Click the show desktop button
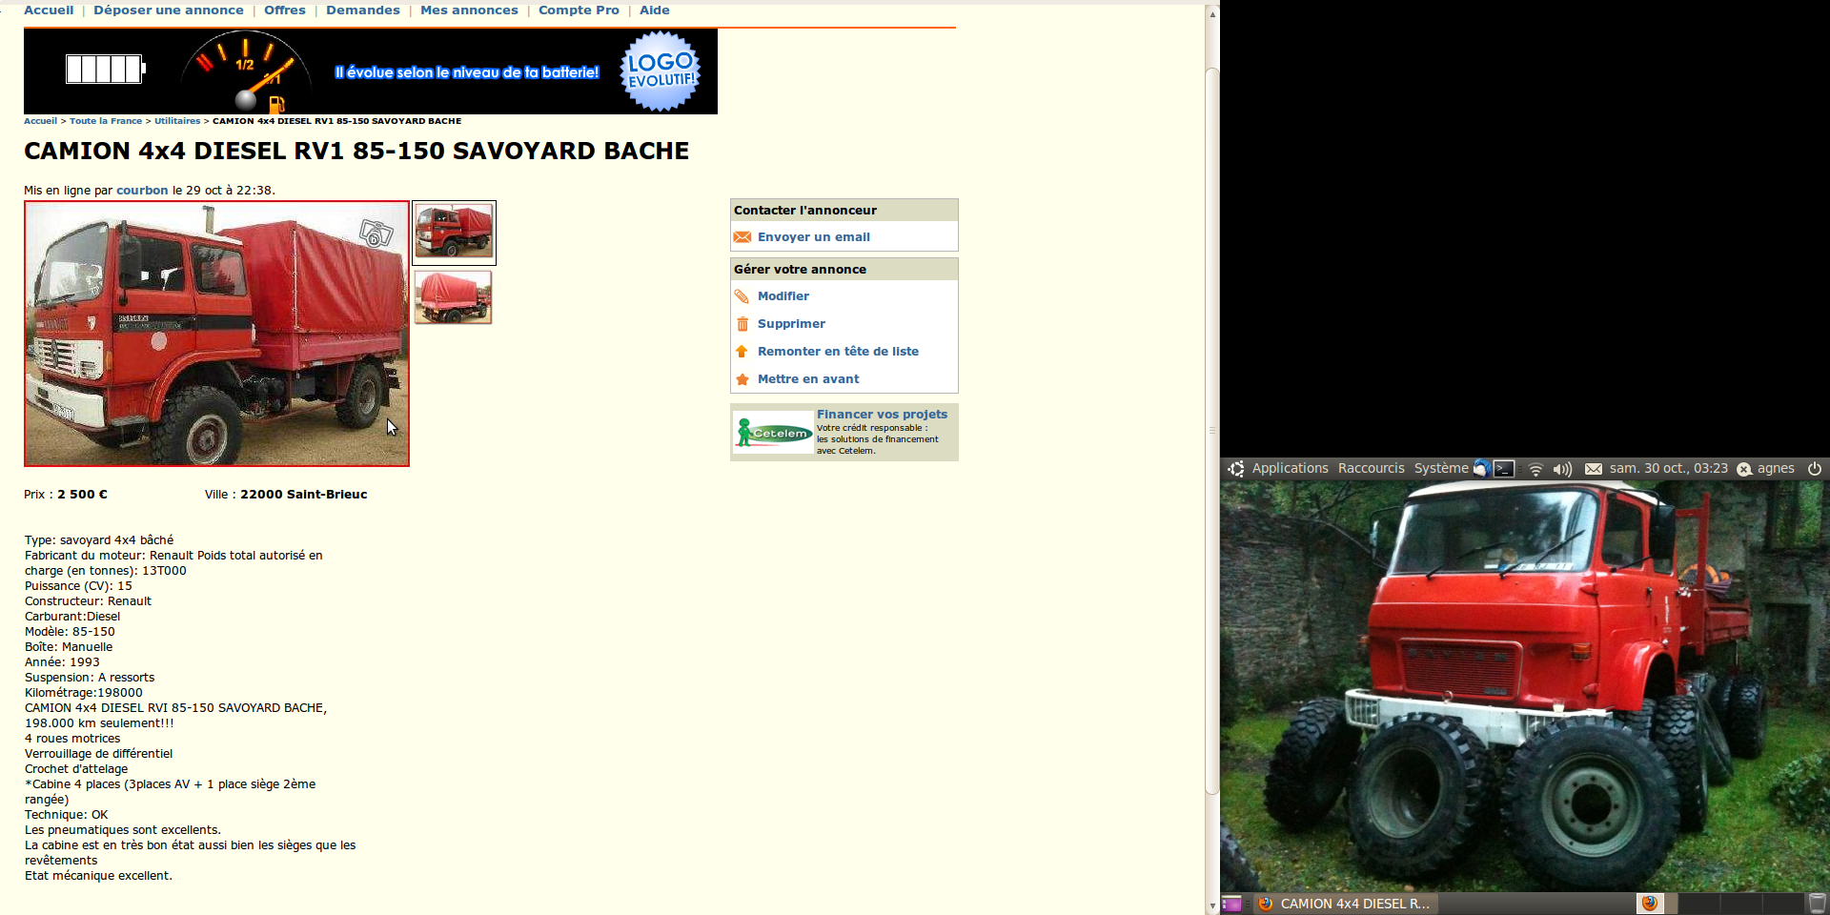 1231,904
